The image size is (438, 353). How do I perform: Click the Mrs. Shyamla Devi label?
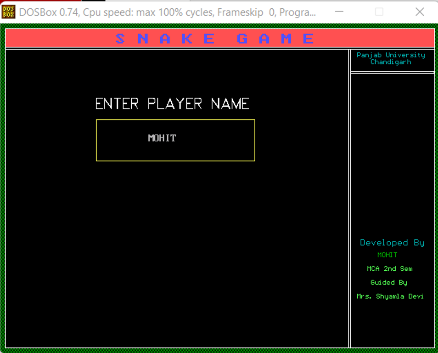[391, 296]
